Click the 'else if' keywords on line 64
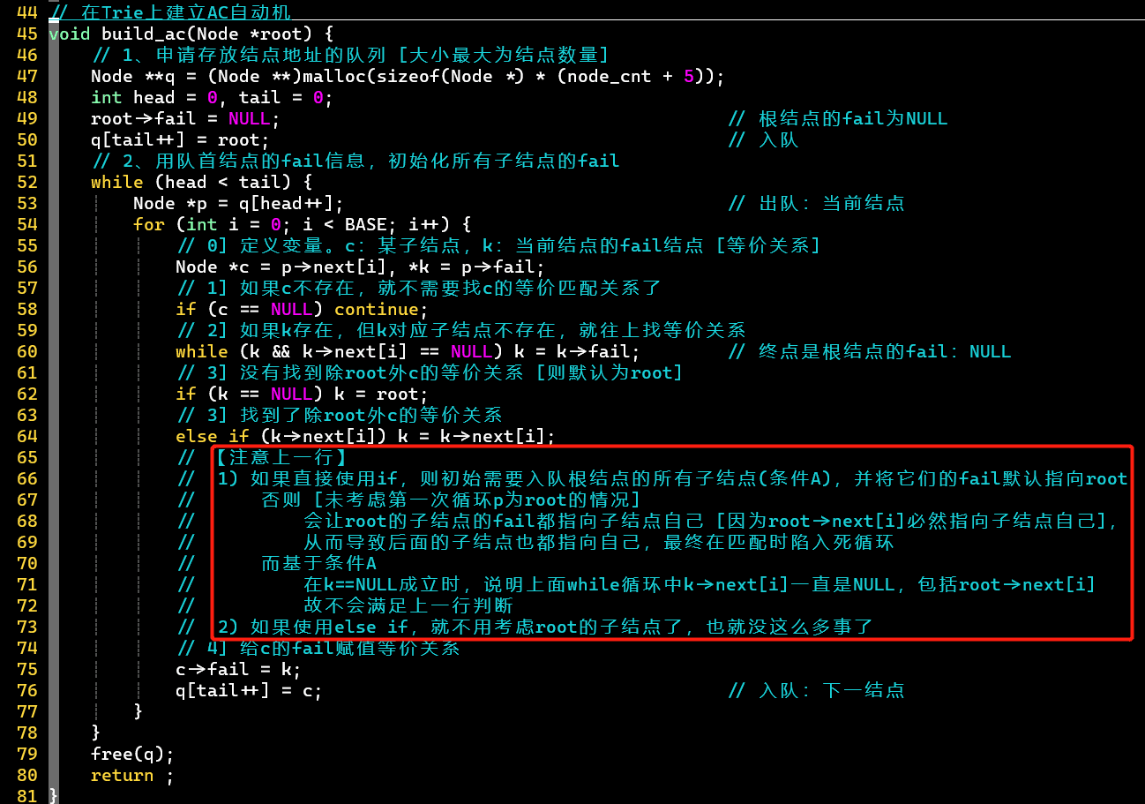Image resolution: width=1145 pixels, height=804 pixels. point(212,436)
